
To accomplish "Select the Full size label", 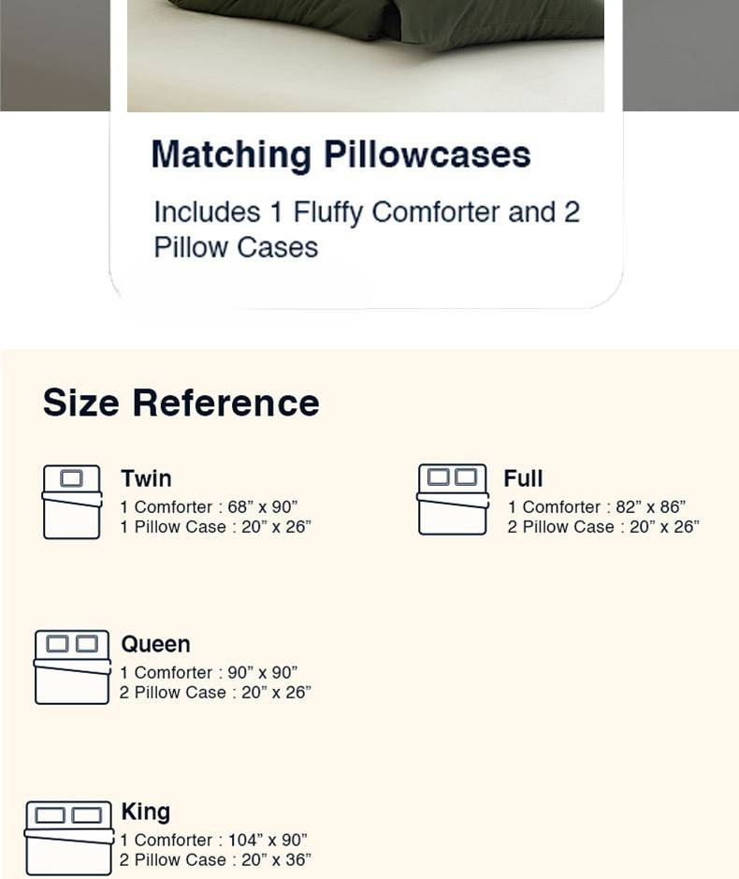I will click(523, 478).
